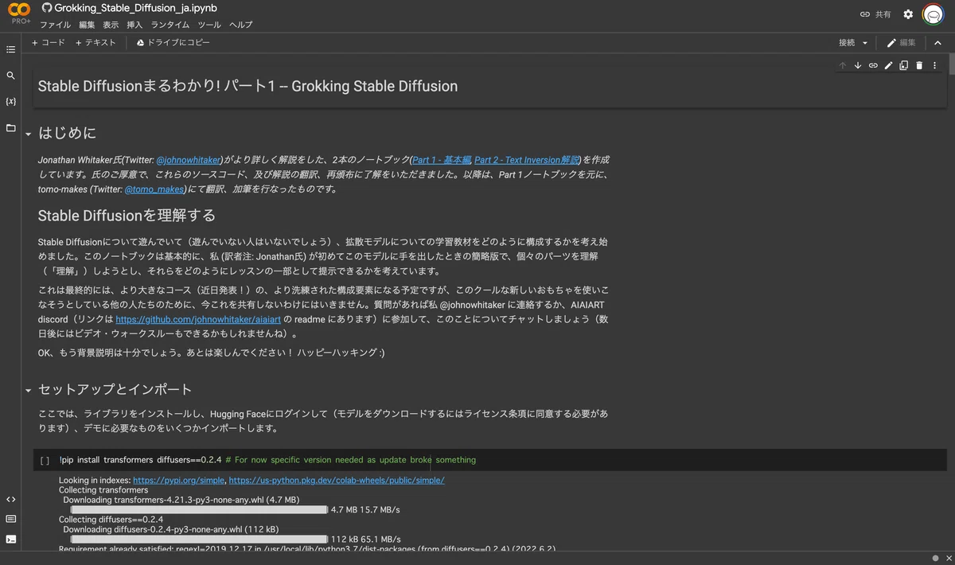This screenshot has width=955, height=565.
Task: Move cell down arrow icon
Action: [x=858, y=65]
